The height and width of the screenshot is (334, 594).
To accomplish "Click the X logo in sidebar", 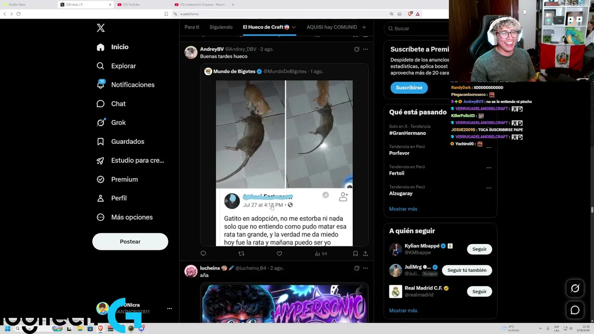I will (101, 28).
